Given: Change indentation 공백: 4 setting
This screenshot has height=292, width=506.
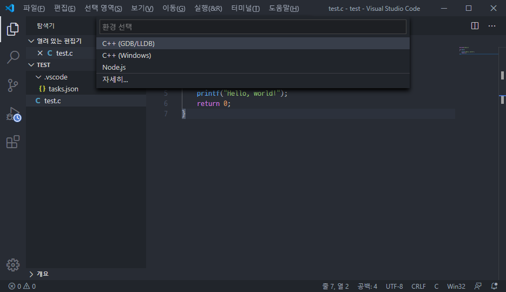Looking at the screenshot, I should [367, 286].
